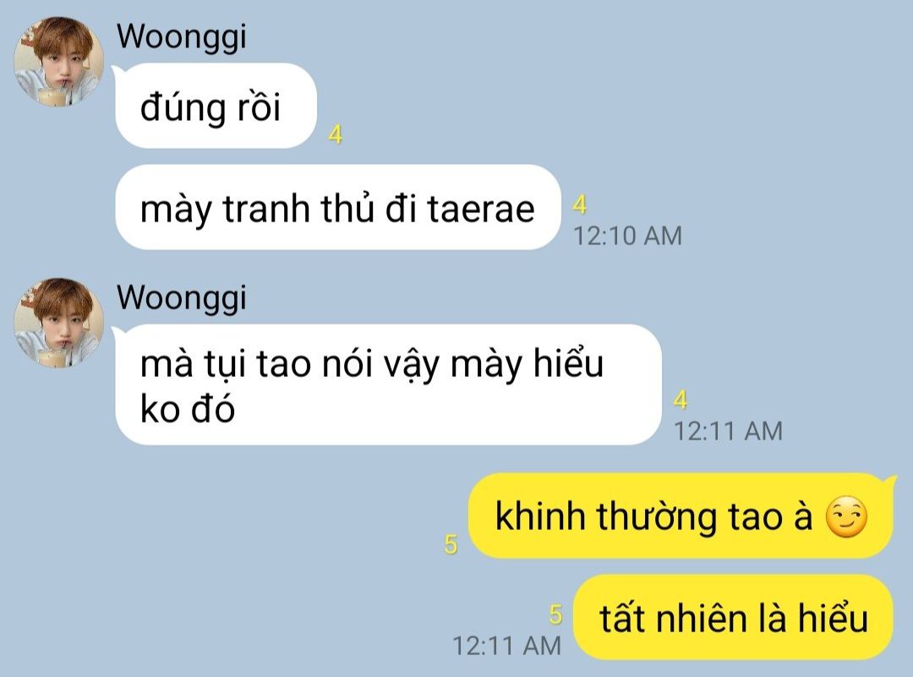The image size is (913, 677).
Task: Tap unread count 4 beside 'đúng rồi'
Action: point(336,135)
